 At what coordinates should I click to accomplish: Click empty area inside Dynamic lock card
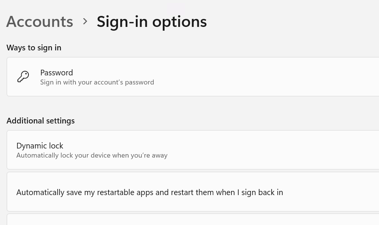[x=266, y=150]
